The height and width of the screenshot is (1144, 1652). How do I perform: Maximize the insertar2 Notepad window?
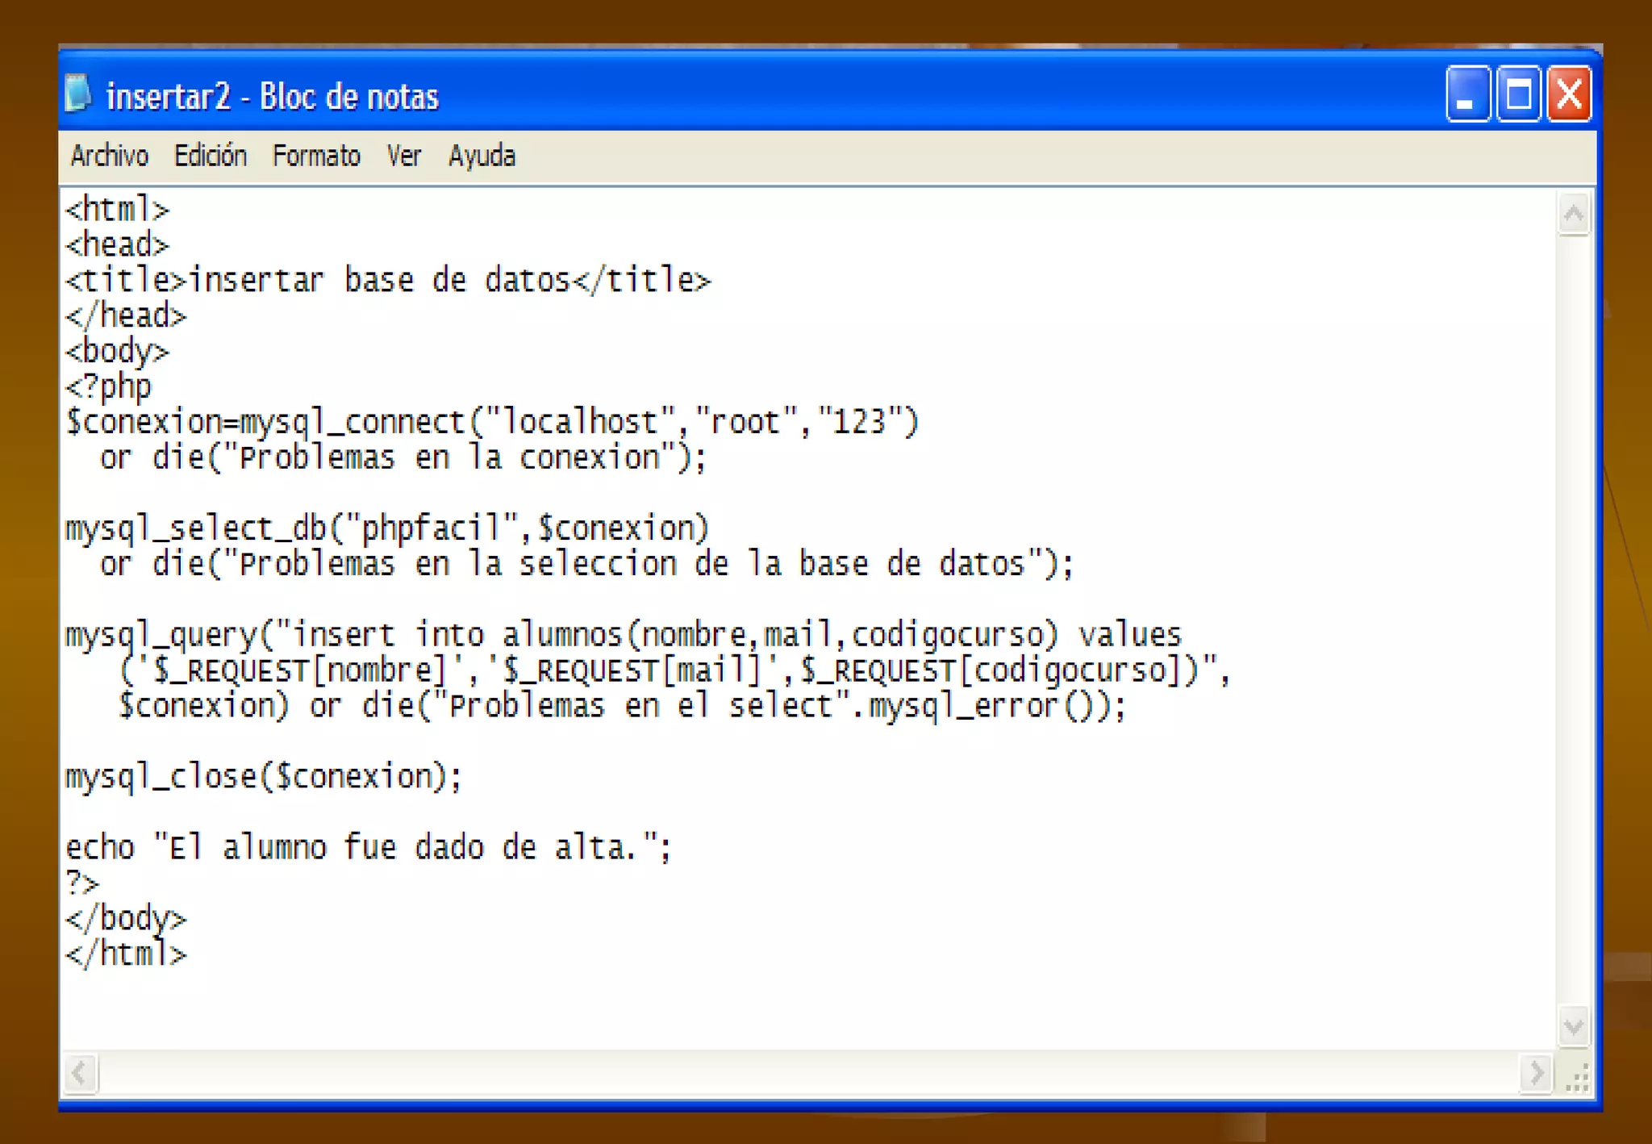coord(1518,95)
